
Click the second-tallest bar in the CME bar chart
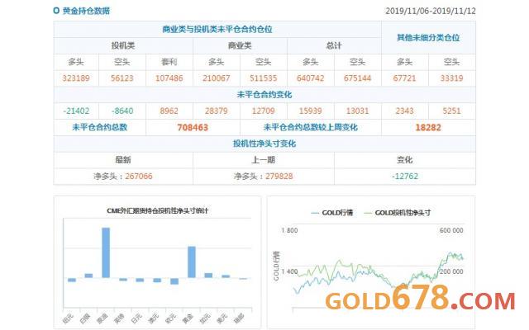(x=192, y=262)
